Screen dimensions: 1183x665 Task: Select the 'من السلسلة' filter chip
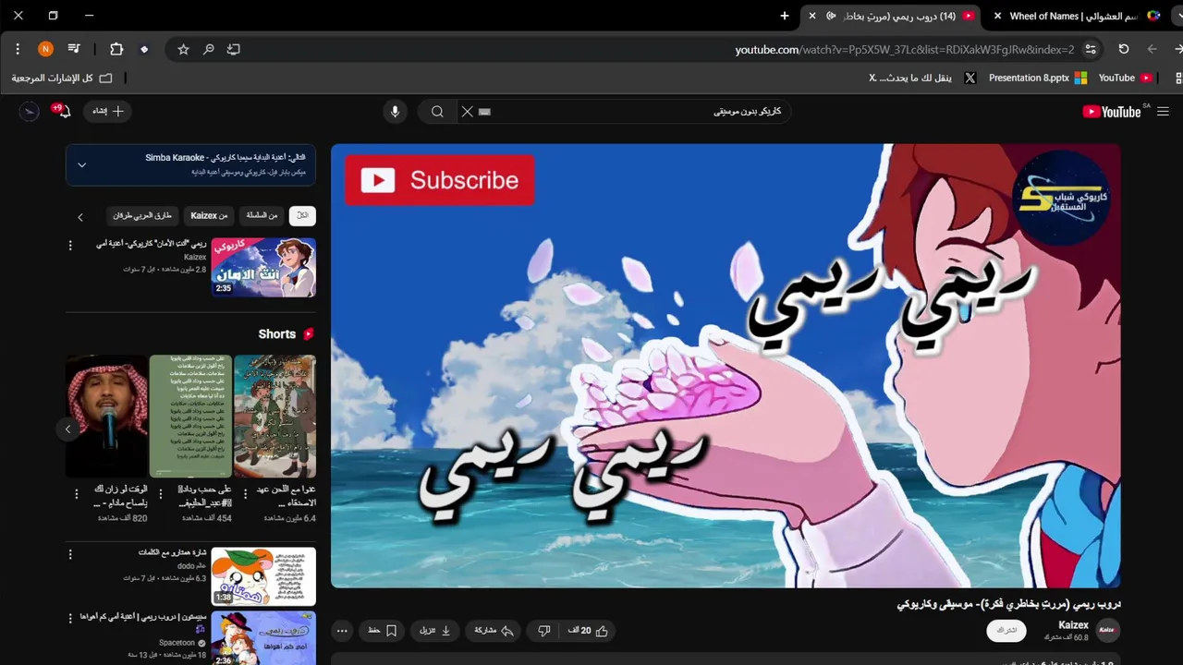(262, 215)
